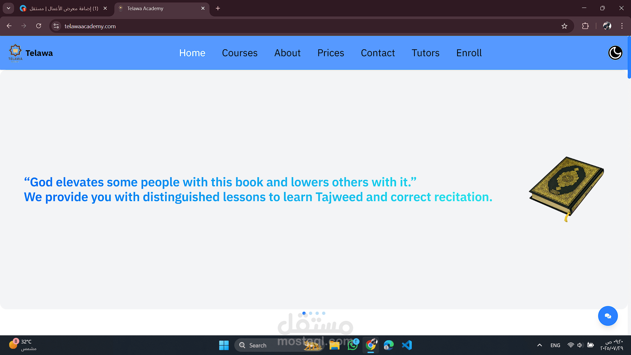This screenshot has height=355, width=631.
Task: Open the Prices navigation item
Action: 331,53
